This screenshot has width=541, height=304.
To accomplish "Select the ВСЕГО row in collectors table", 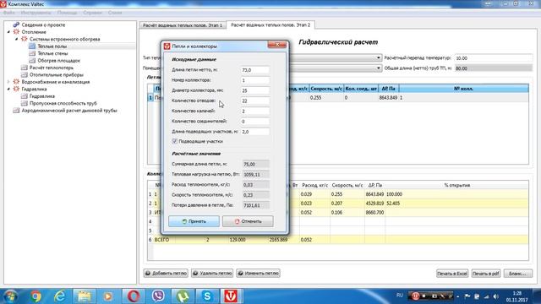I will (338, 240).
